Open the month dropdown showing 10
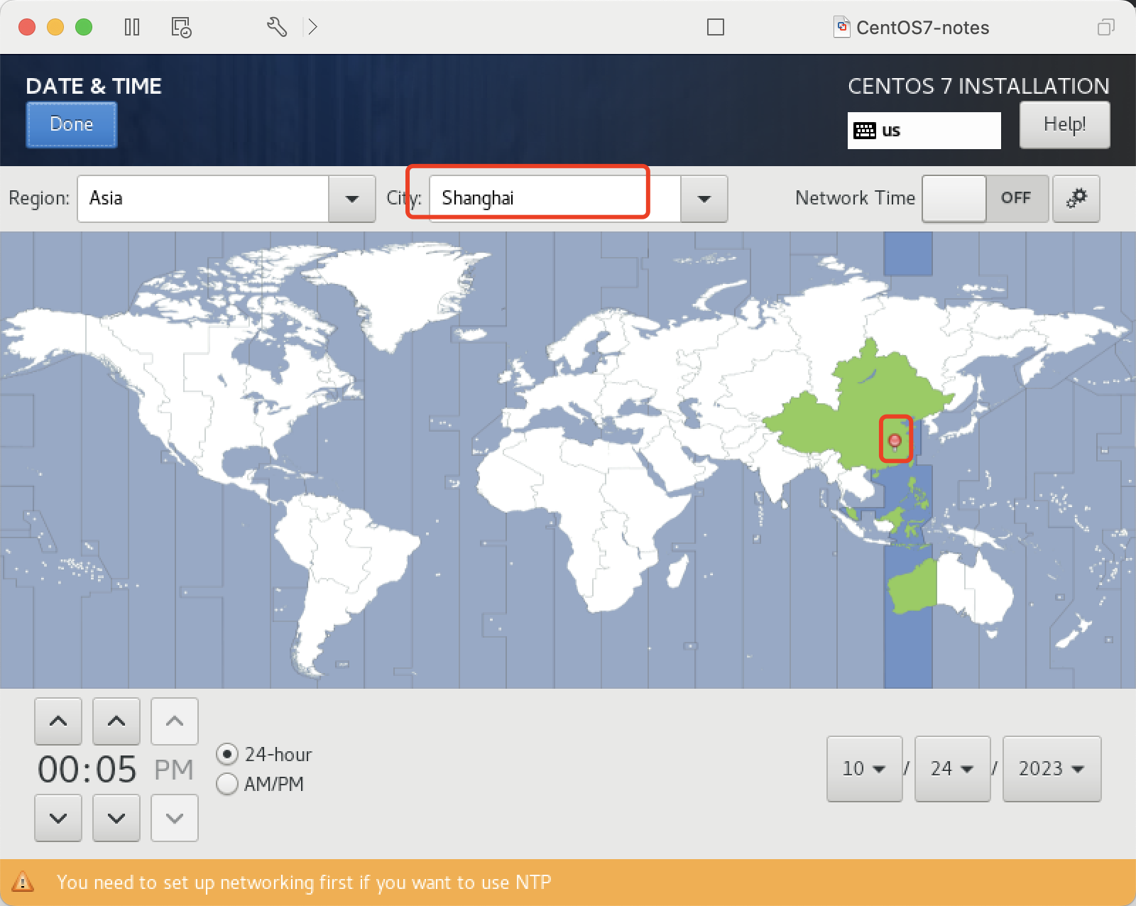Viewport: 1136px width, 906px height. [864, 769]
